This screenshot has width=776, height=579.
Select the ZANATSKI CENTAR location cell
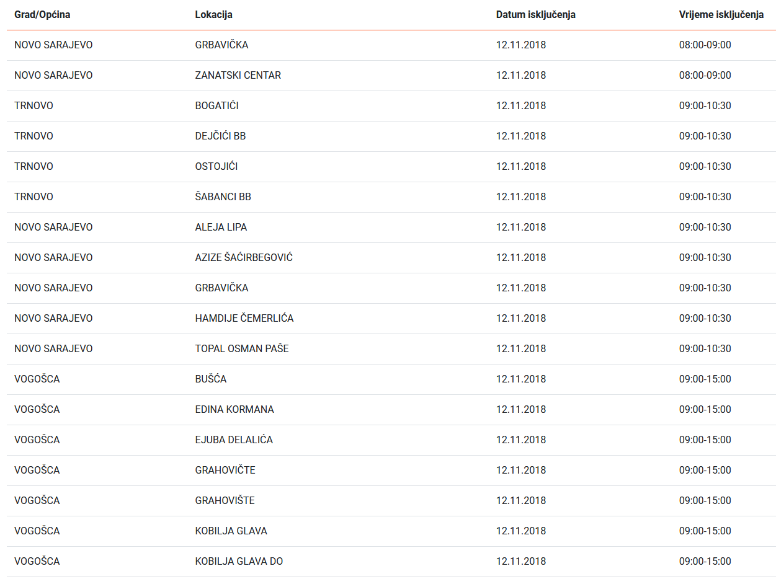pyautogui.click(x=238, y=76)
